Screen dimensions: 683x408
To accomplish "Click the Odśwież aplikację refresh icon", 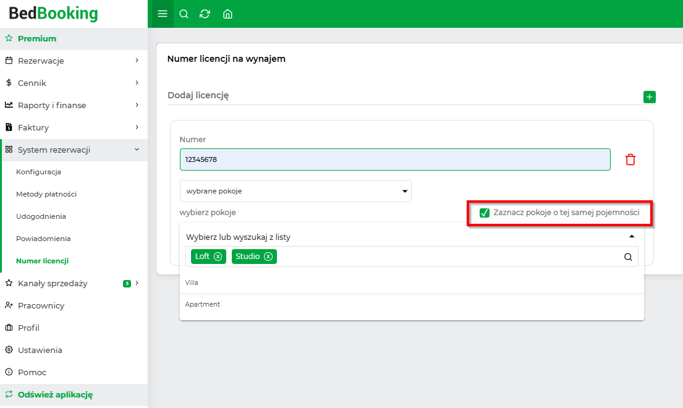I will pos(9,394).
